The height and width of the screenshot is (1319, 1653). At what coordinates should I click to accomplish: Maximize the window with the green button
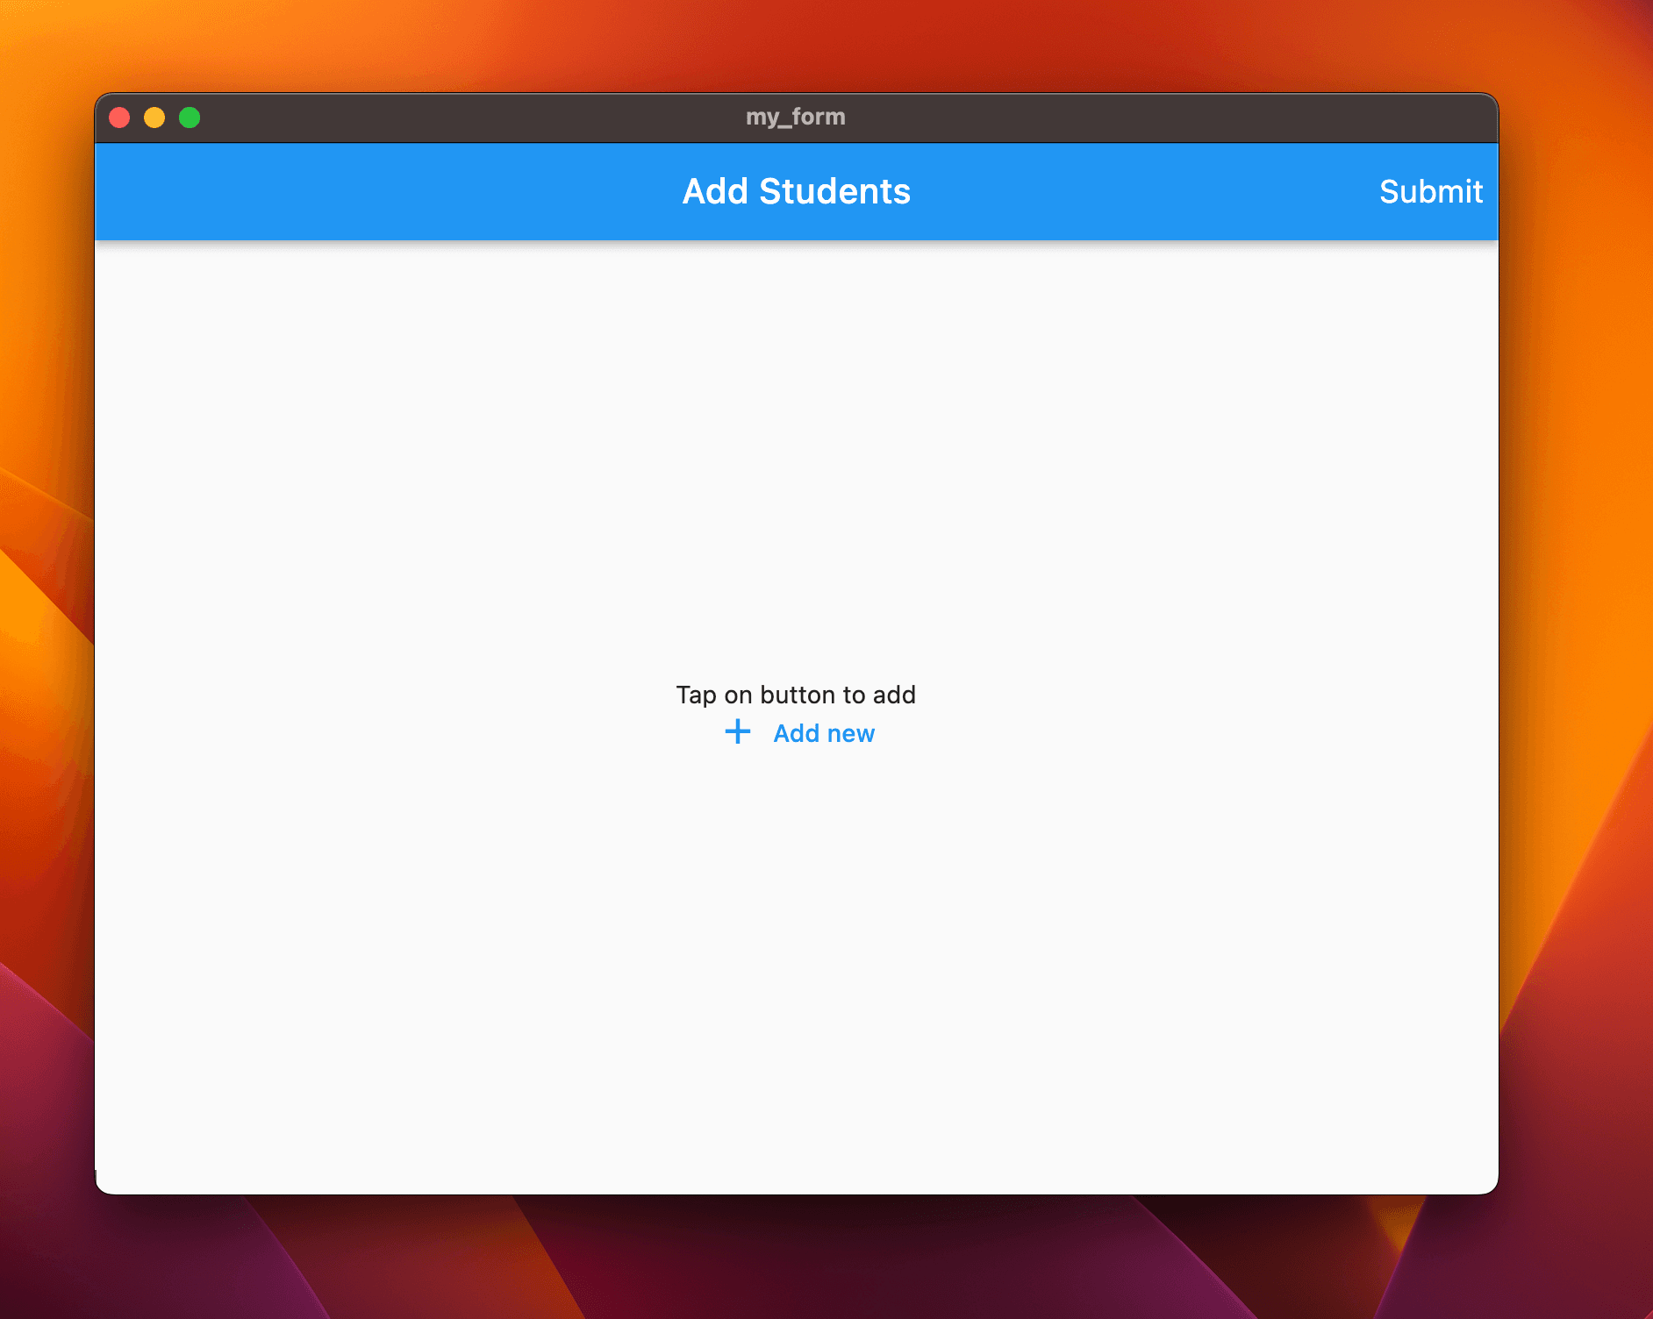(190, 118)
